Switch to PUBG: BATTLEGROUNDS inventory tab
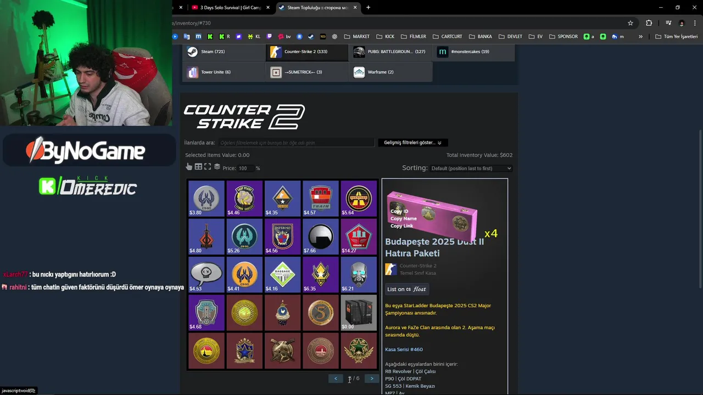703x395 pixels. [390, 52]
